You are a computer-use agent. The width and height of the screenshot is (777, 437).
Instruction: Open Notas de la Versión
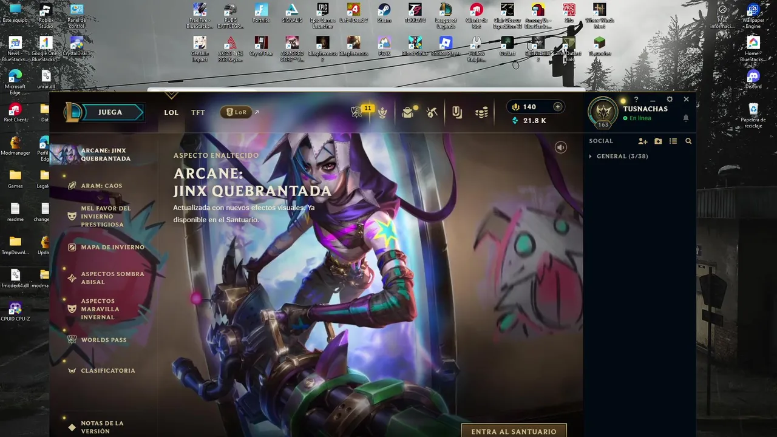[96, 427]
